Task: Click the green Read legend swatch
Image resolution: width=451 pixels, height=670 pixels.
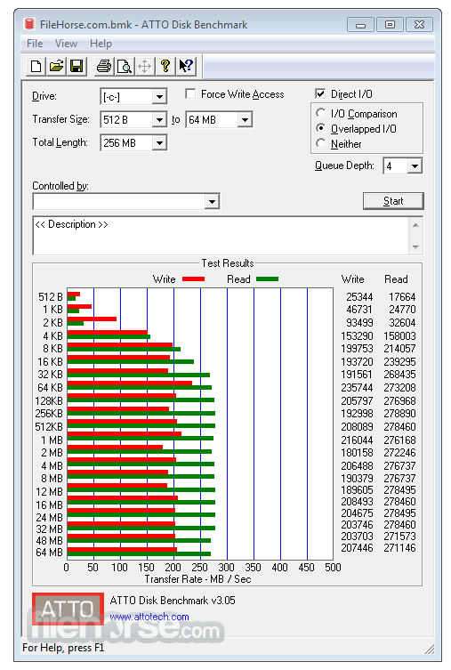Action: [268, 279]
